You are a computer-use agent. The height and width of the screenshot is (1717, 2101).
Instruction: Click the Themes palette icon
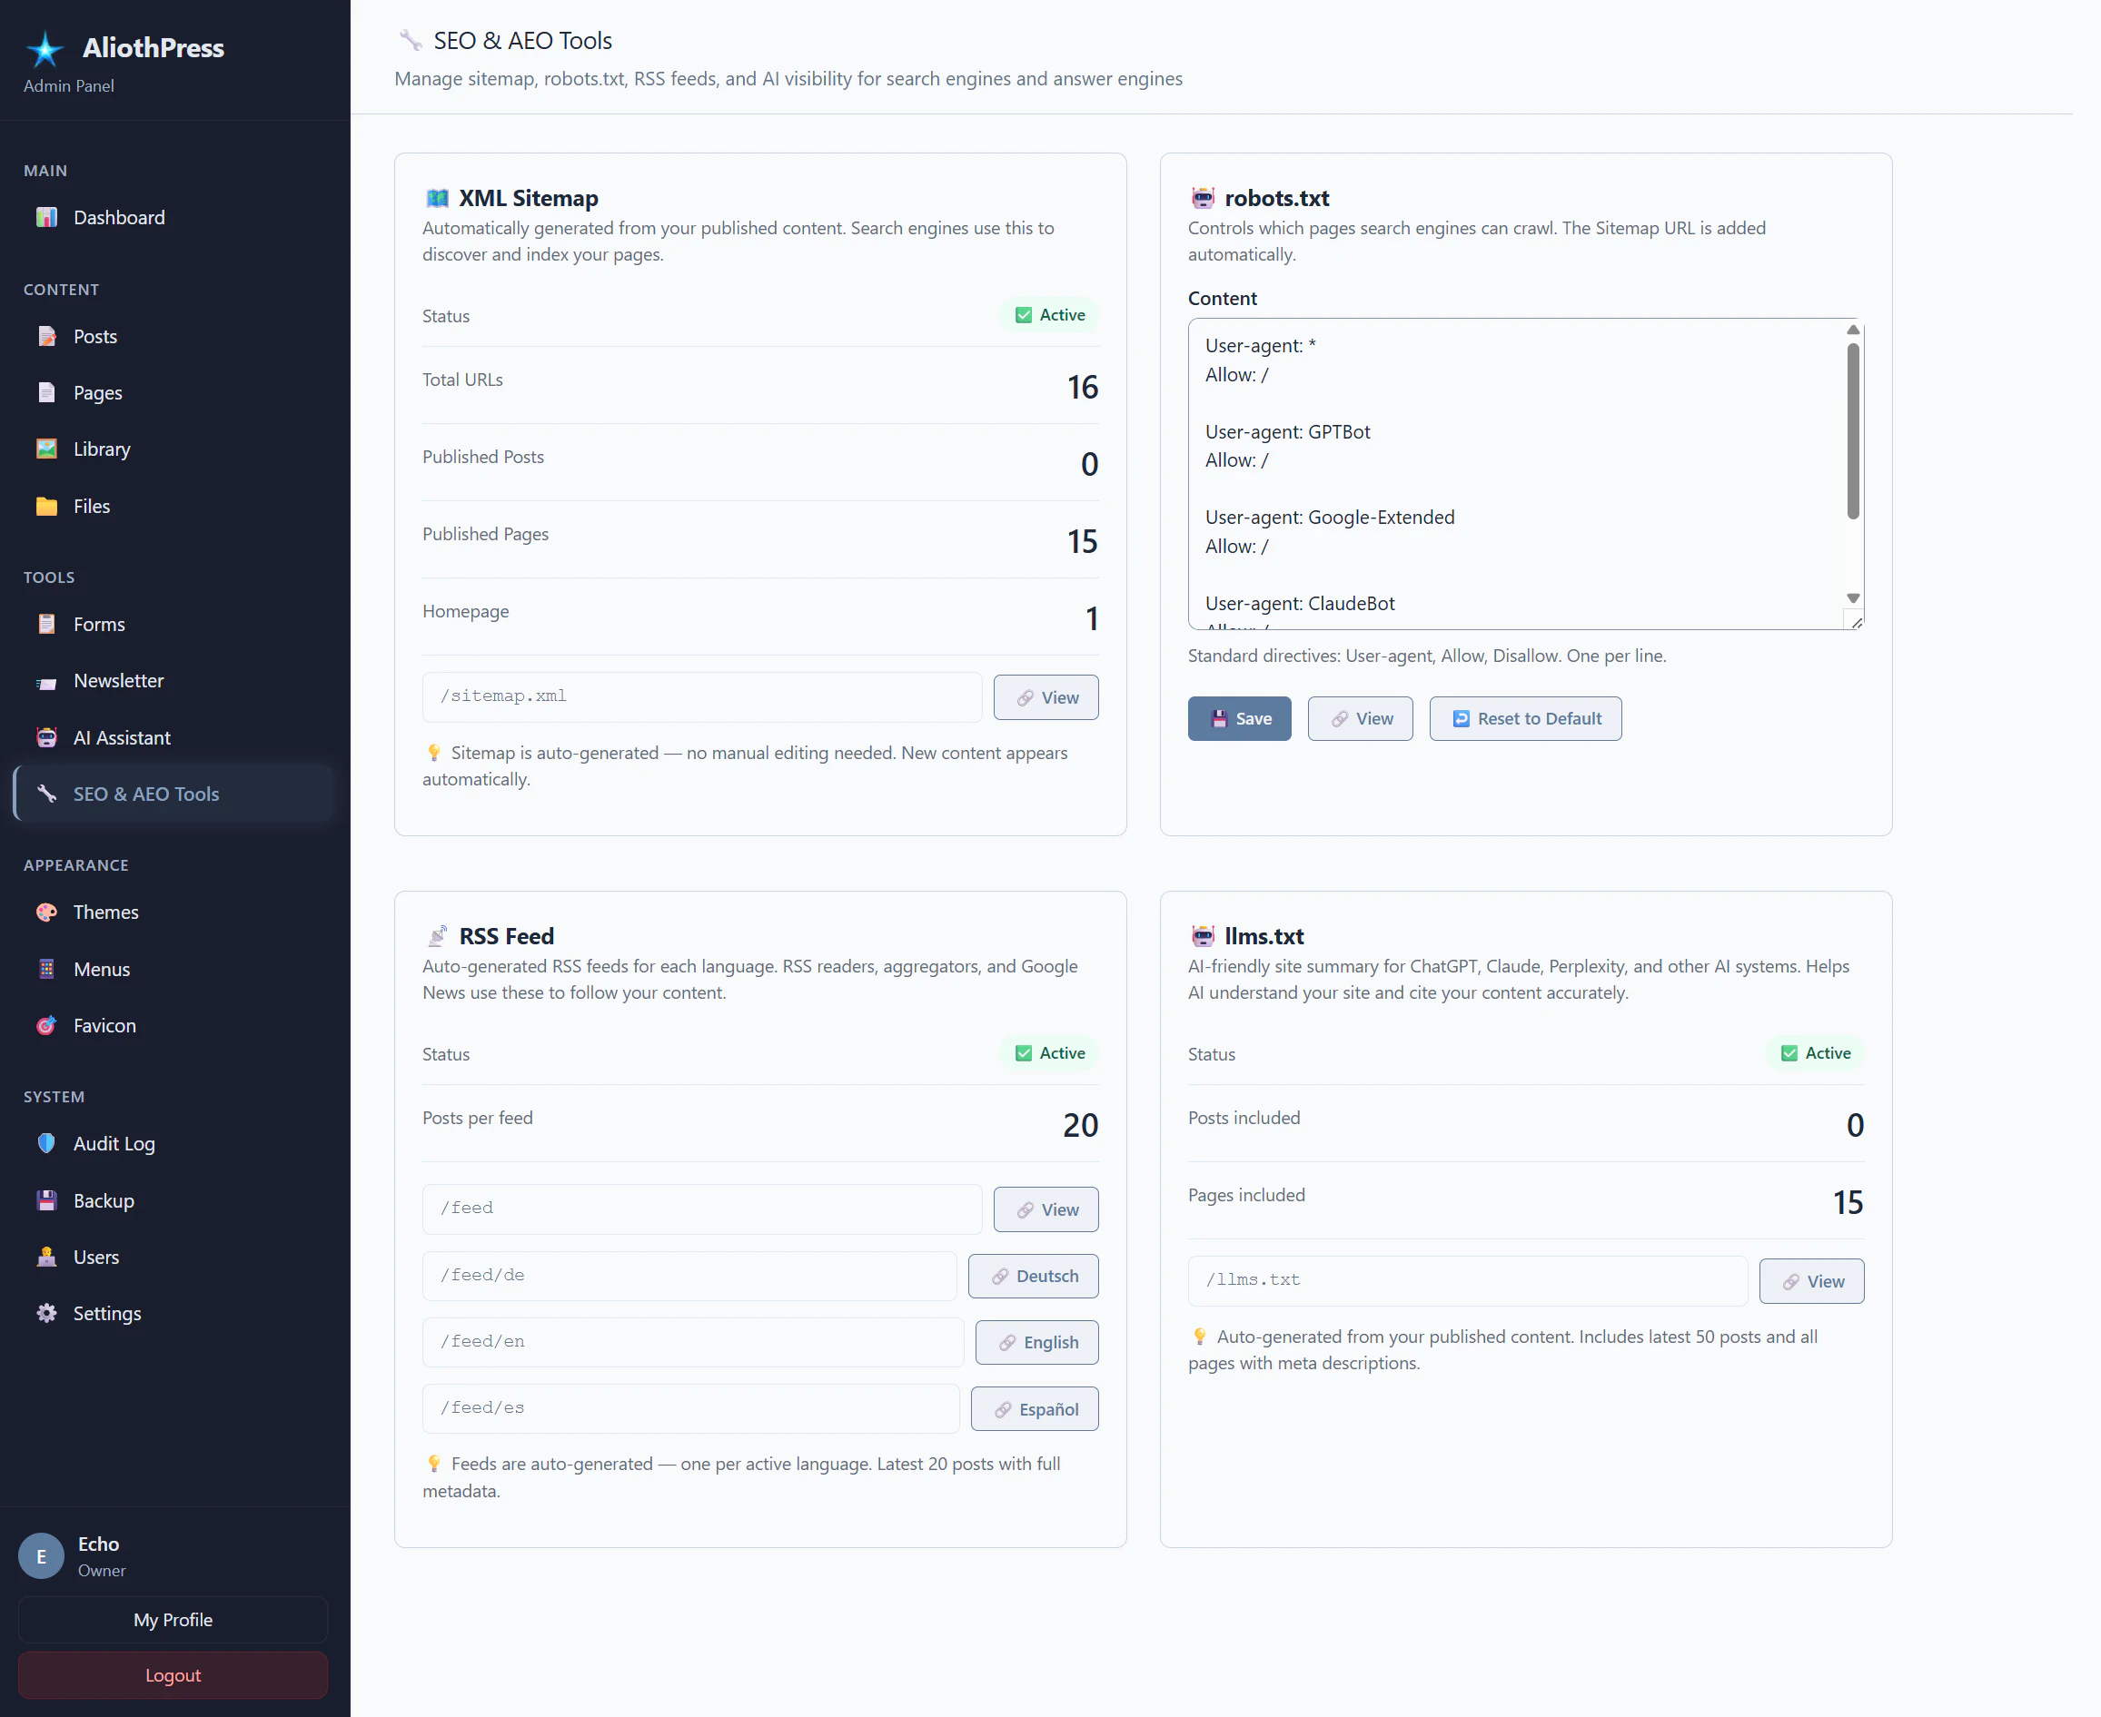pyautogui.click(x=47, y=912)
